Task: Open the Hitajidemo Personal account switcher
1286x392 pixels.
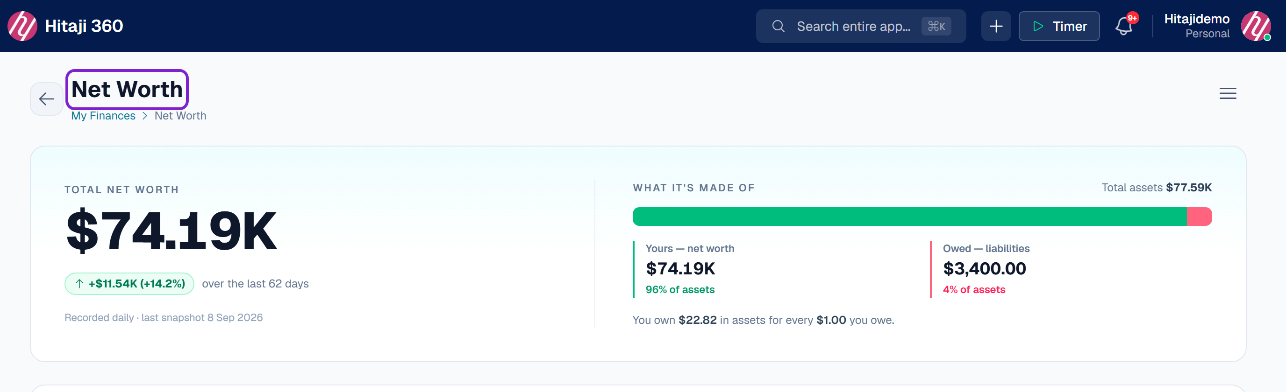Action: (x=1197, y=26)
